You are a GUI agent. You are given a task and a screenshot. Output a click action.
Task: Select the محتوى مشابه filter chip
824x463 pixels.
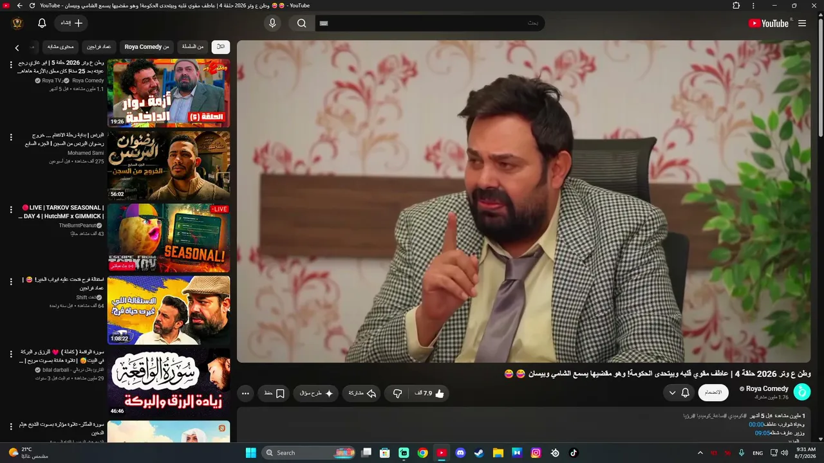[61, 47]
